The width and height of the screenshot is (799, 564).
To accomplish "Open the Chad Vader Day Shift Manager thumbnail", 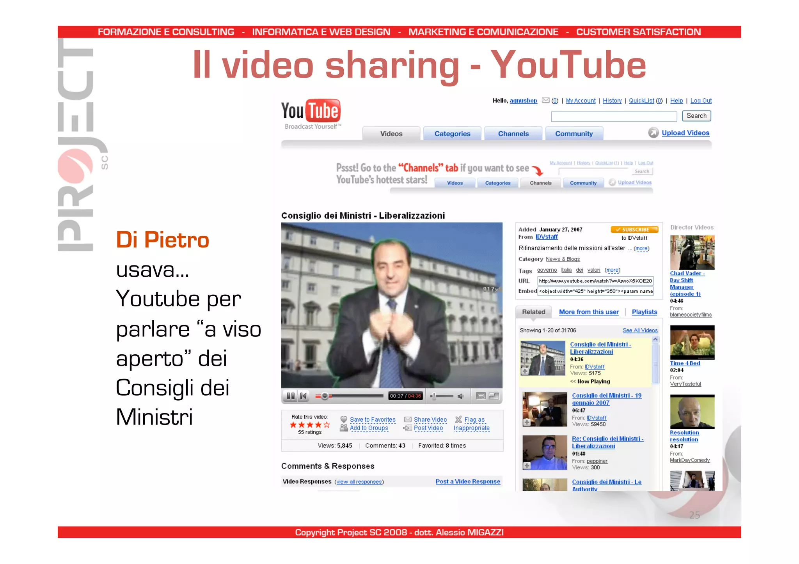I will pyautogui.click(x=692, y=252).
